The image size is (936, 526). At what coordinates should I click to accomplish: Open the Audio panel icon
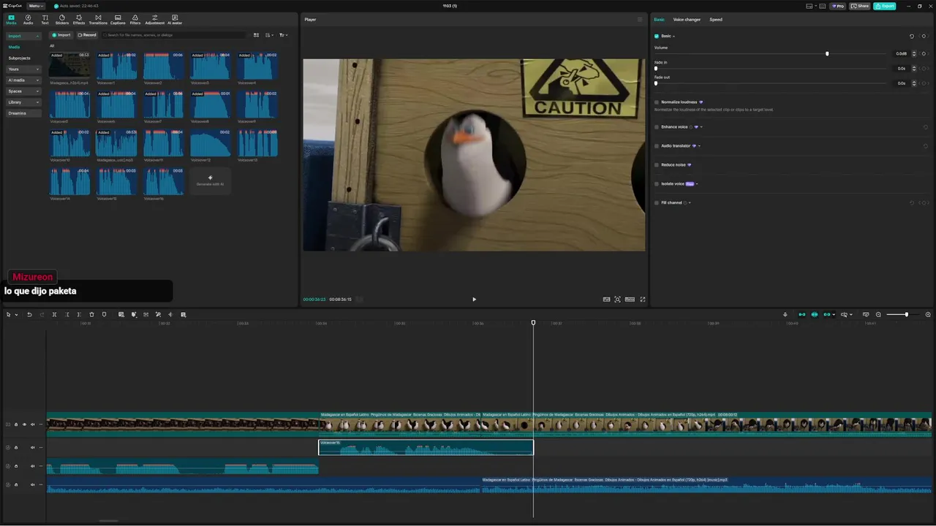click(x=28, y=19)
